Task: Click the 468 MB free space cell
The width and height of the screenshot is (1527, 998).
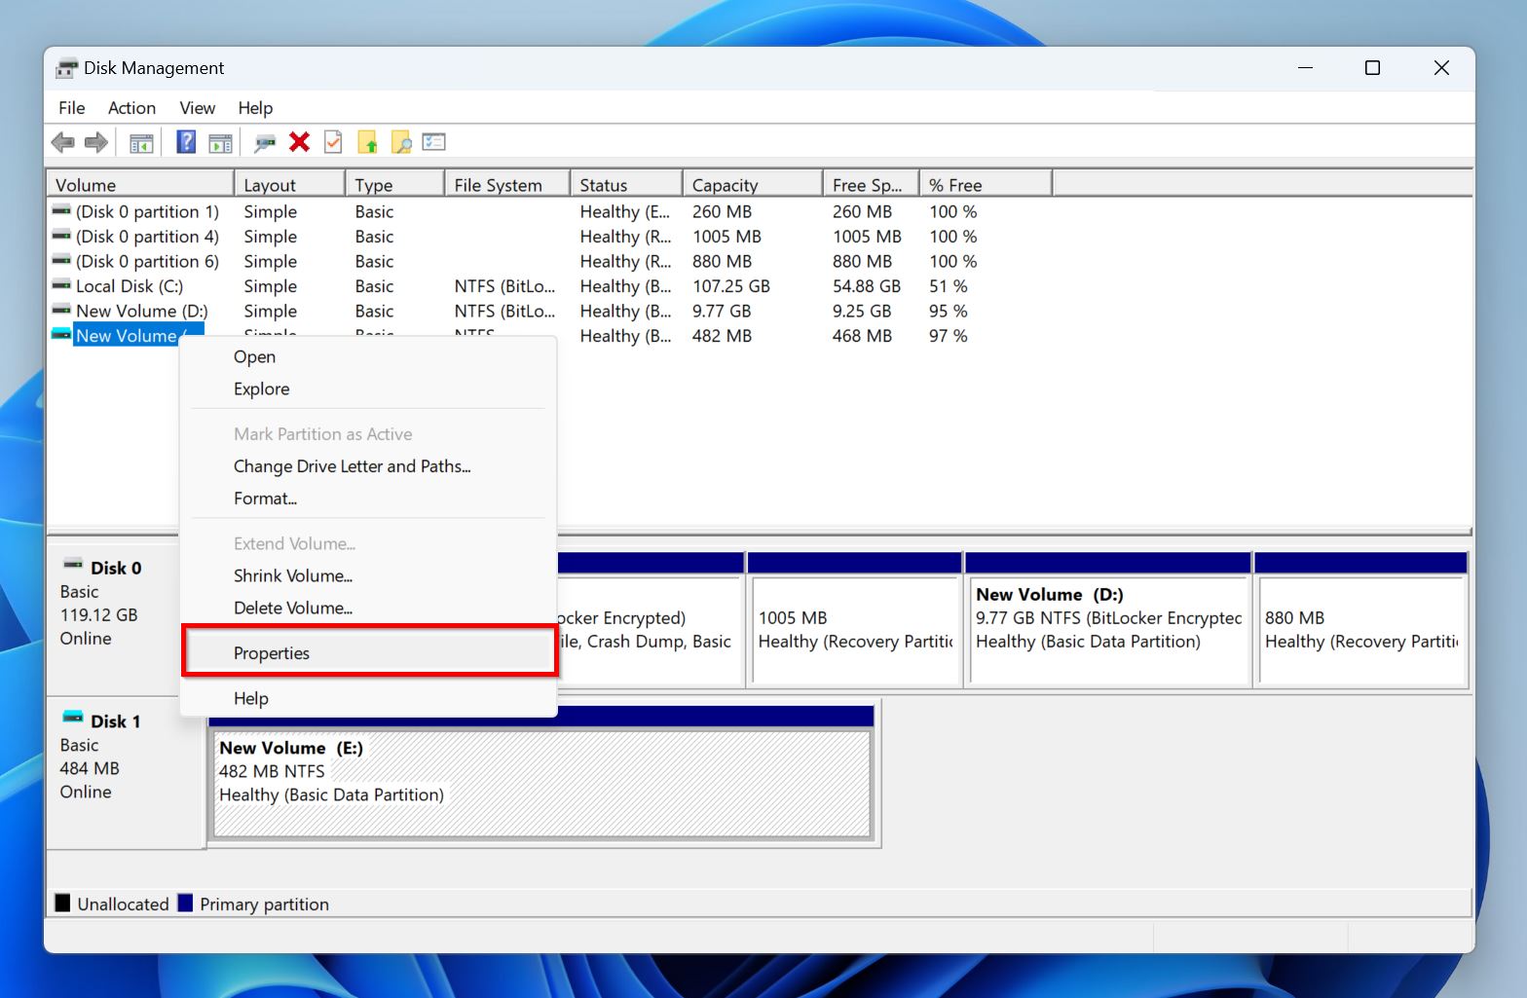Action: (x=862, y=336)
